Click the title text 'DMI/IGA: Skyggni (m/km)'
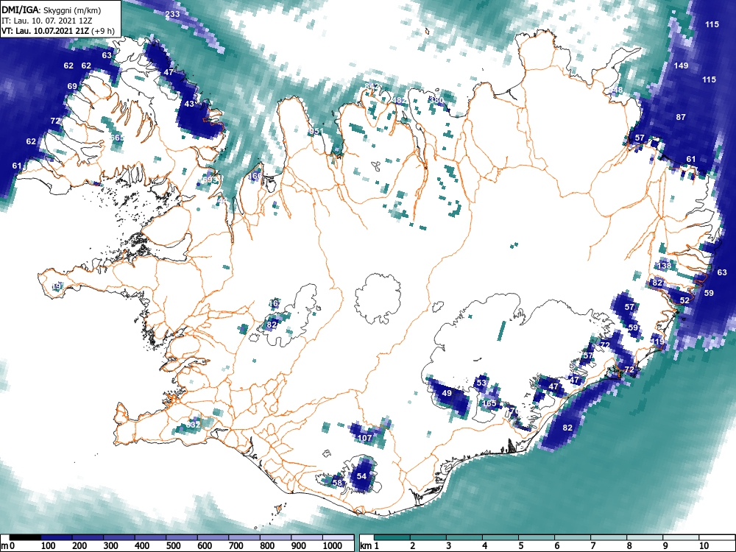 (52, 10)
